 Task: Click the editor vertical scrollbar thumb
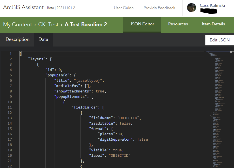tap(231, 52)
